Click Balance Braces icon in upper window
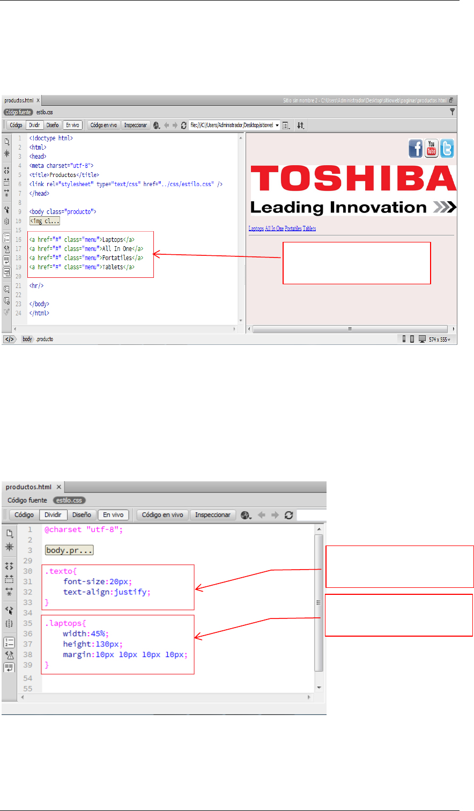 [7, 222]
